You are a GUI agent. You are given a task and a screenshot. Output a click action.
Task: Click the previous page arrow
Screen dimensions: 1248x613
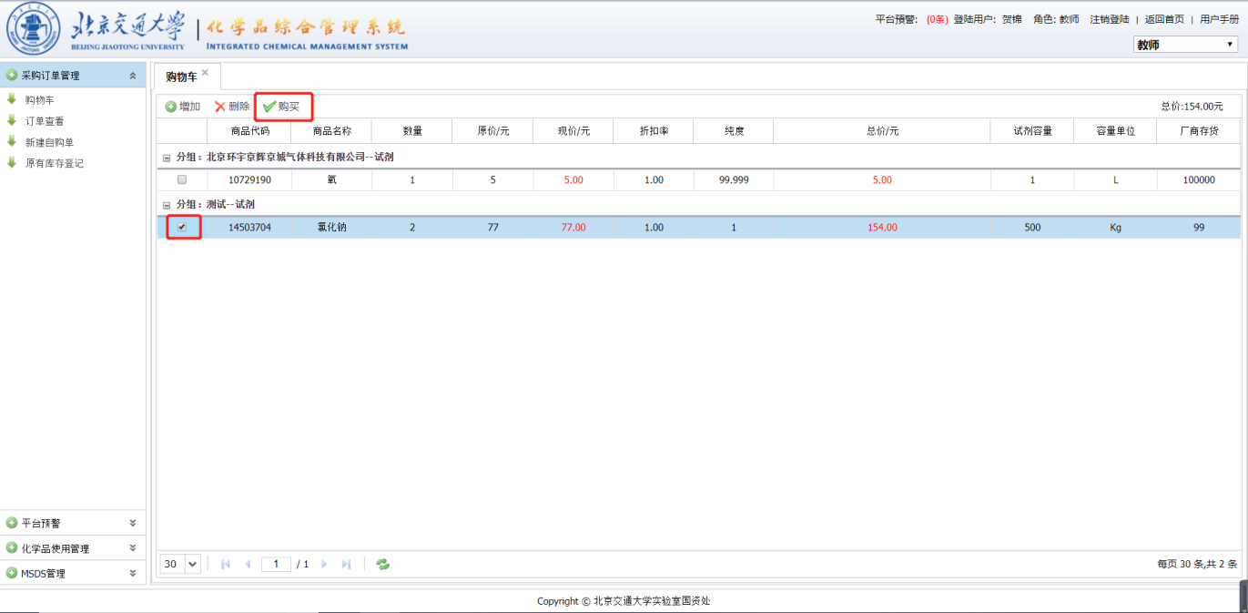(x=248, y=565)
